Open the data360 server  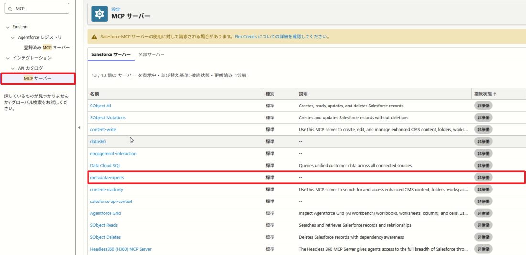tap(98, 141)
